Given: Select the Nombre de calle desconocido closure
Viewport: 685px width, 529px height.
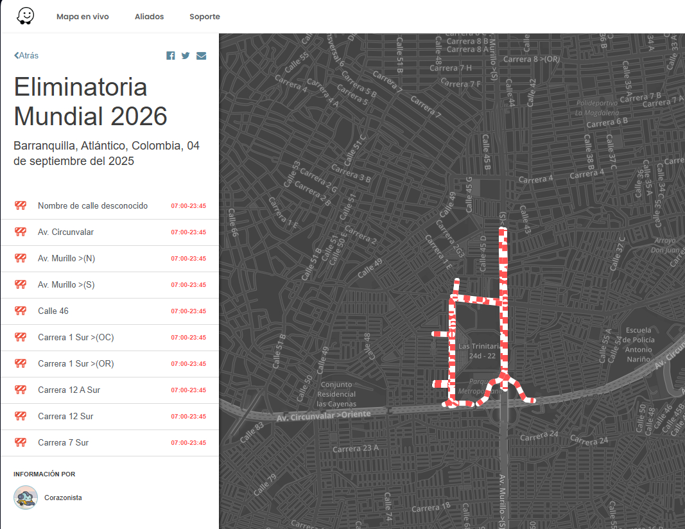Looking at the screenshot, I should [x=92, y=206].
